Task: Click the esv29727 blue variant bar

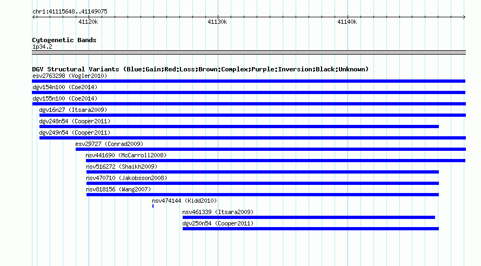Action: 271,149
